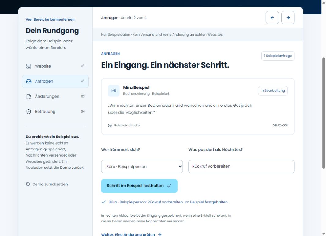
Task: Select the Anfragen sidebar item
Action: pos(55,81)
